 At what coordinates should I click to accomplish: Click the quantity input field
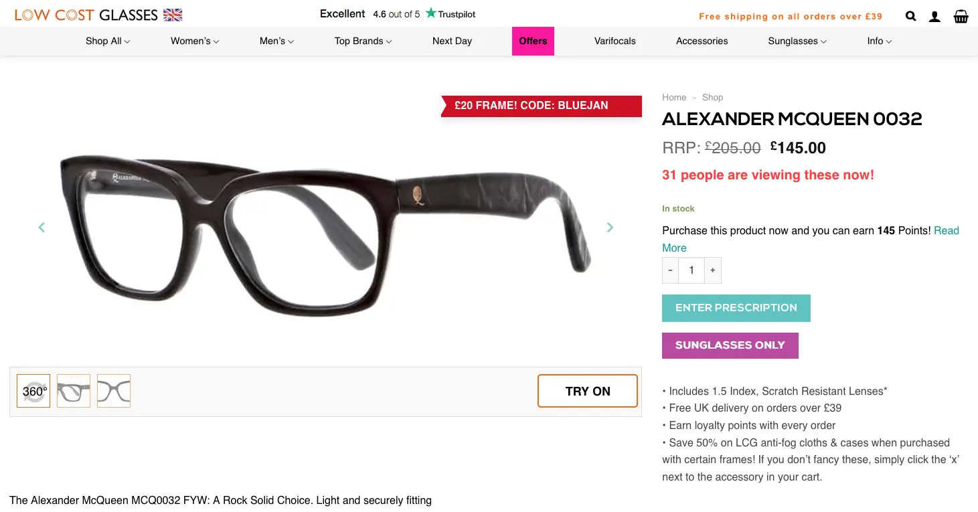[x=691, y=270]
